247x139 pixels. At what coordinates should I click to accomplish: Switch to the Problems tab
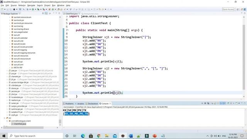click(68, 103)
